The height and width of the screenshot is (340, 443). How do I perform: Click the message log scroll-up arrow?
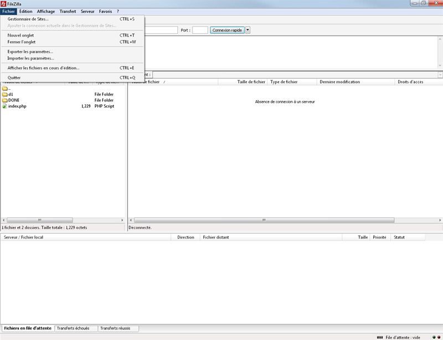[440, 39]
